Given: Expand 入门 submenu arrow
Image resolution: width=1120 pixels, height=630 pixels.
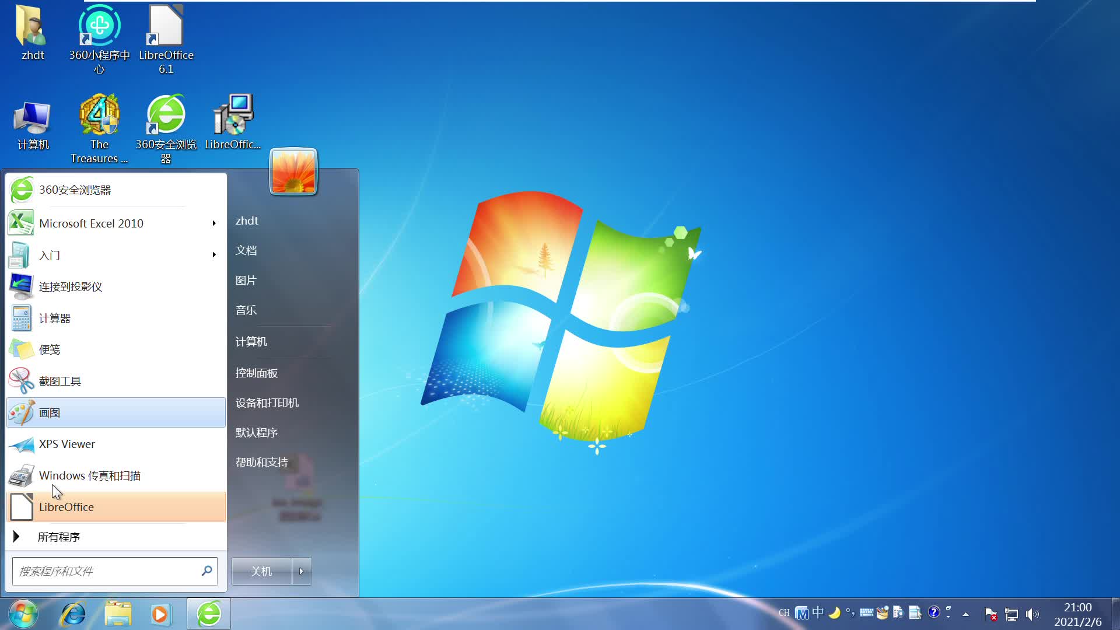Looking at the screenshot, I should [x=214, y=254].
